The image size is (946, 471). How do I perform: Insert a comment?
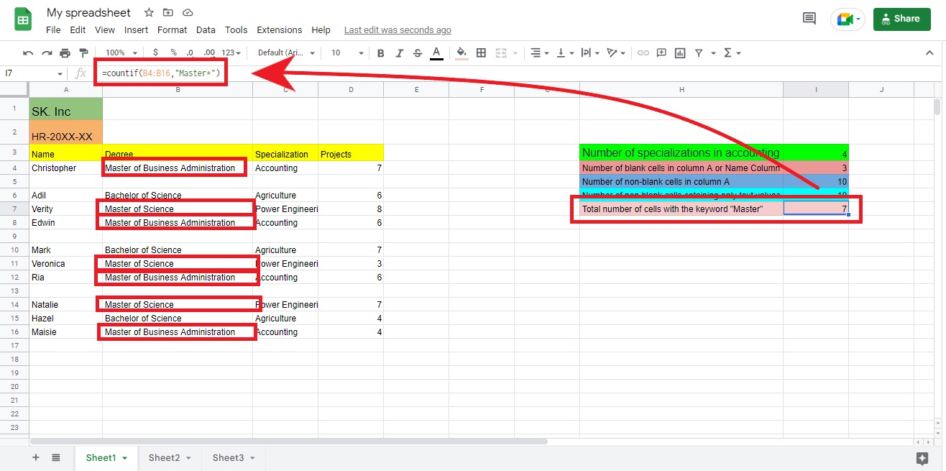(x=661, y=52)
